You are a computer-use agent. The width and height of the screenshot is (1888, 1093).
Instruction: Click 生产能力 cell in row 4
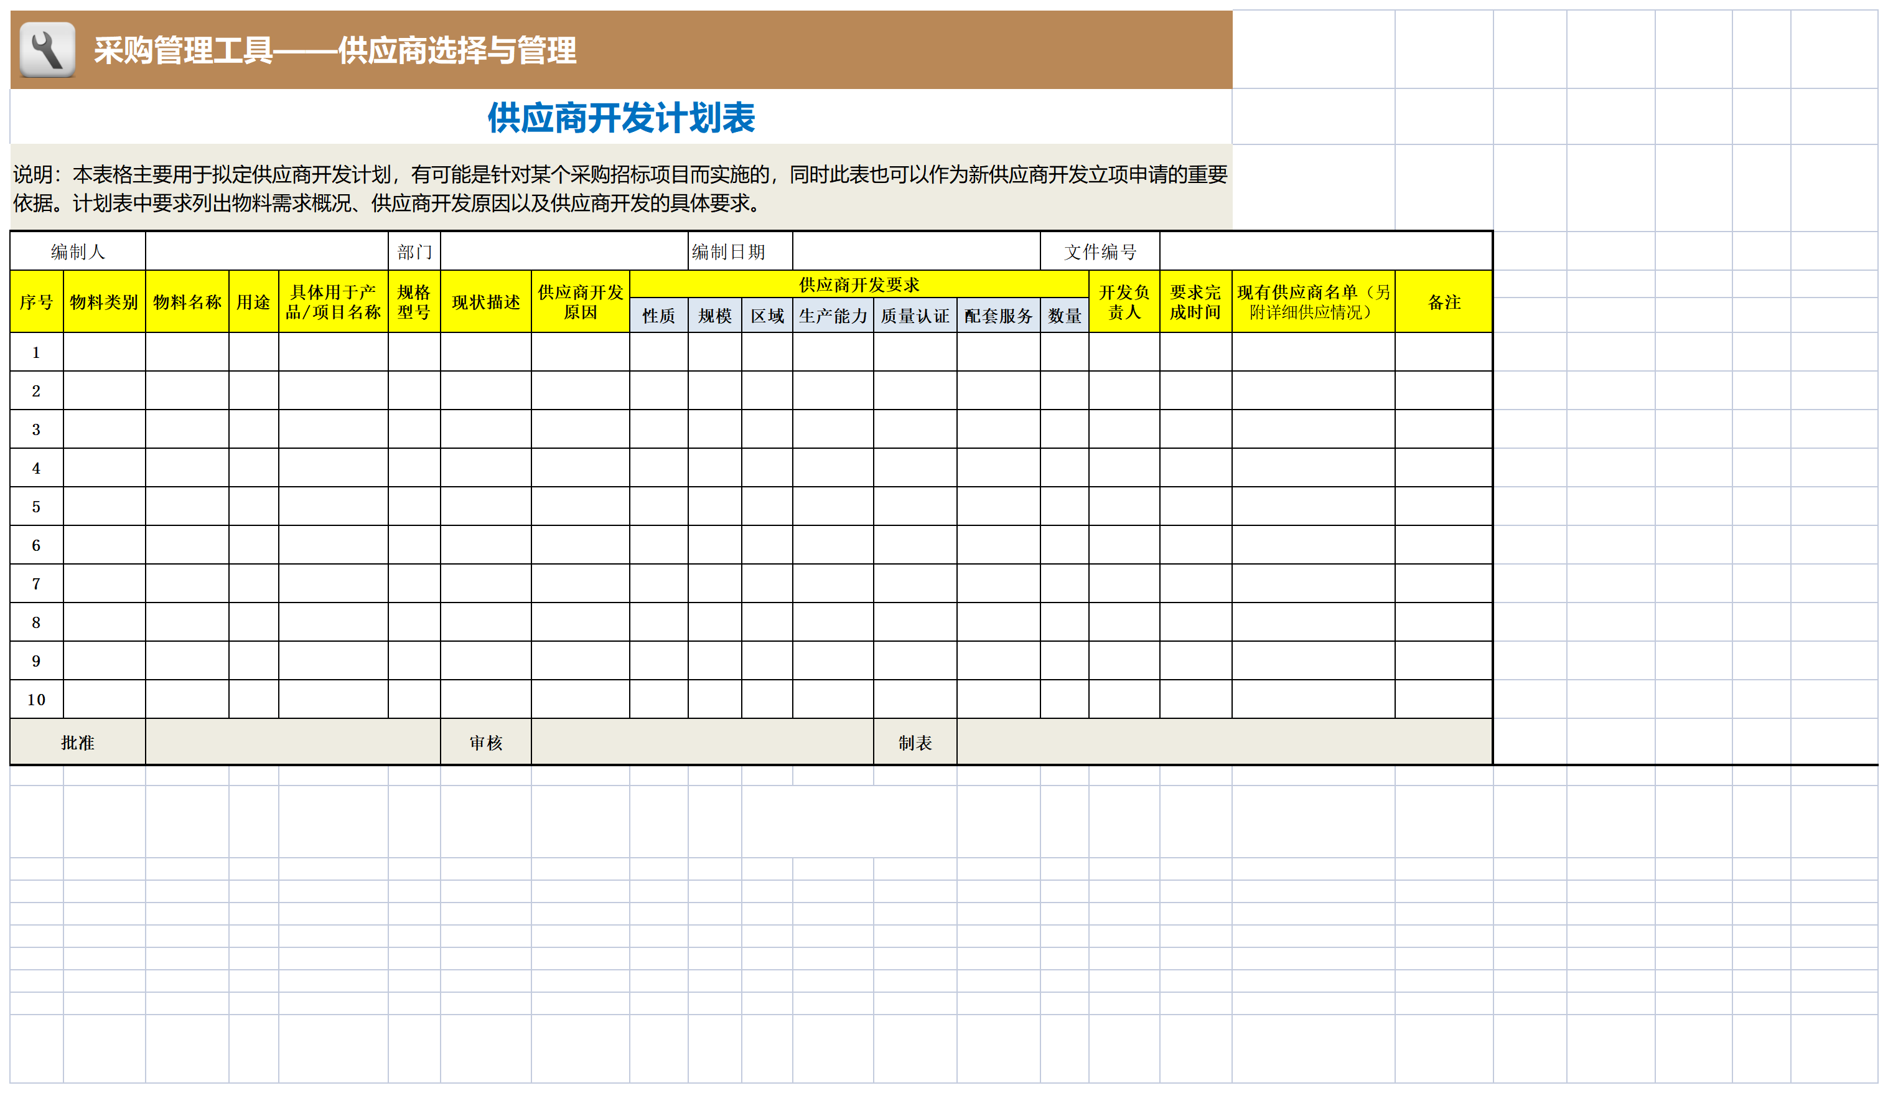click(x=833, y=468)
